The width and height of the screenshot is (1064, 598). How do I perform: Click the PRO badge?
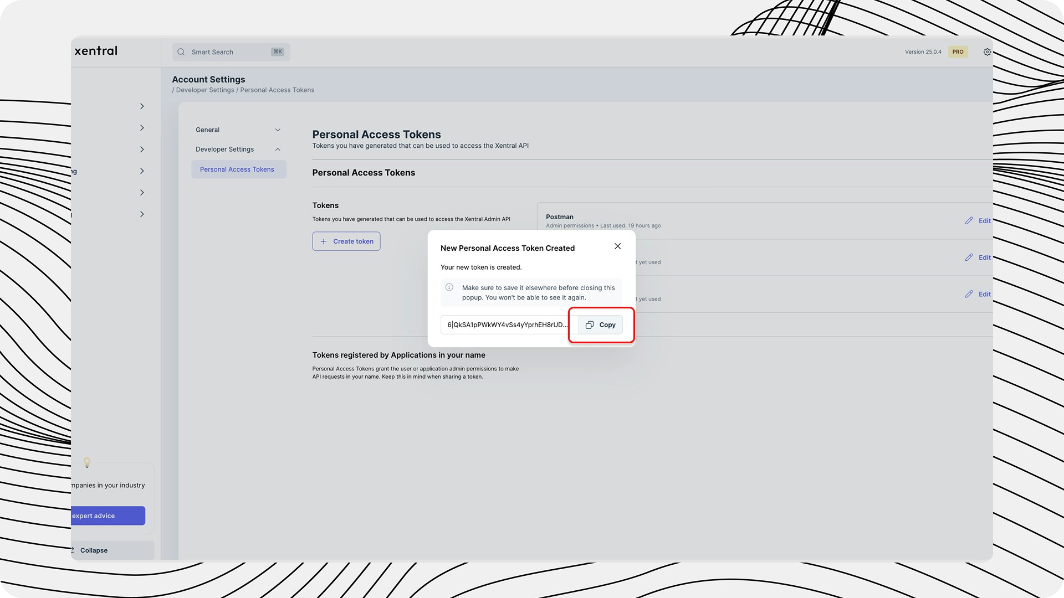point(958,52)
